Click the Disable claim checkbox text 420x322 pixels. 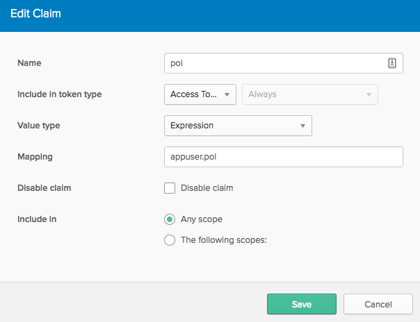click(207, 188)
